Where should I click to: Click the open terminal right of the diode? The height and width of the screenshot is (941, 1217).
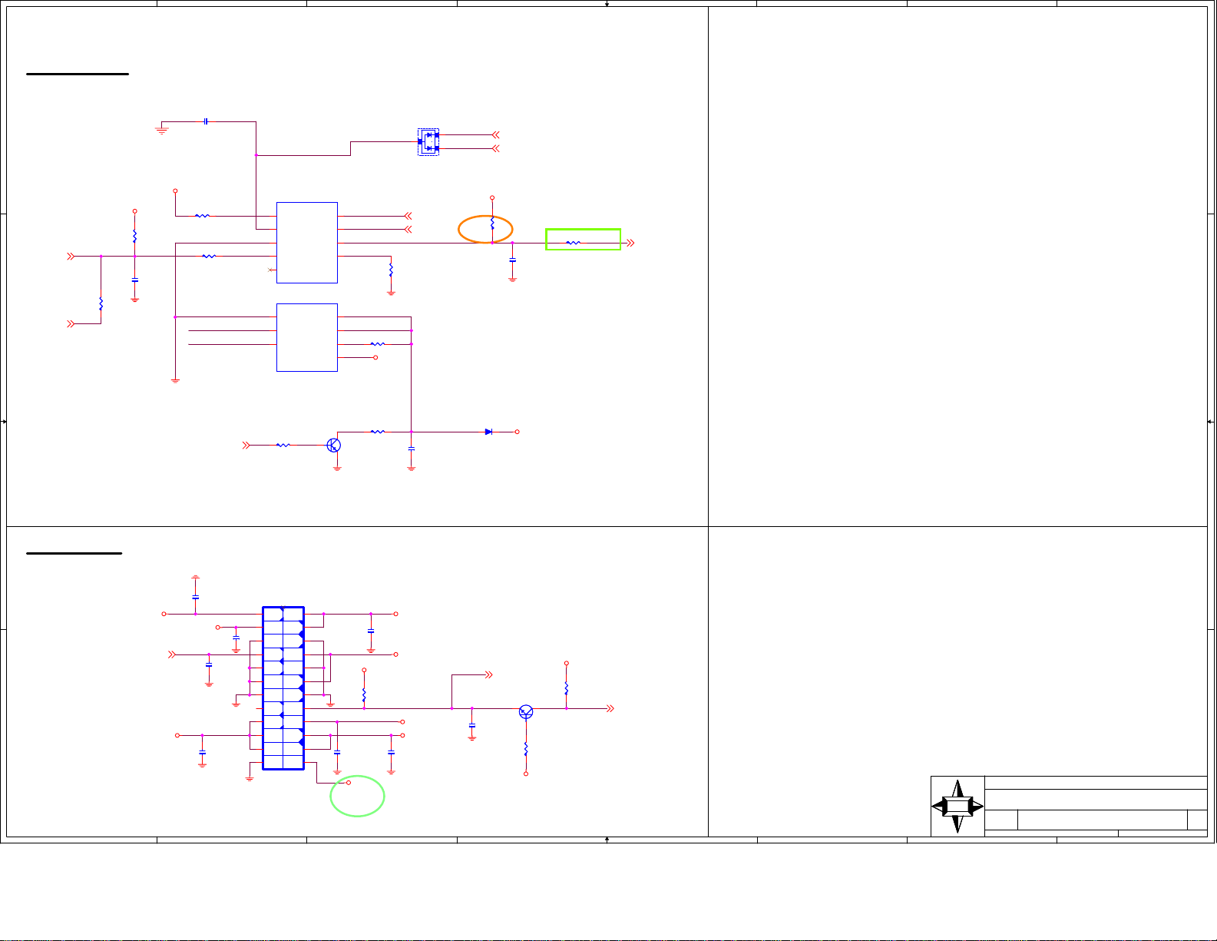coord(518,432)
